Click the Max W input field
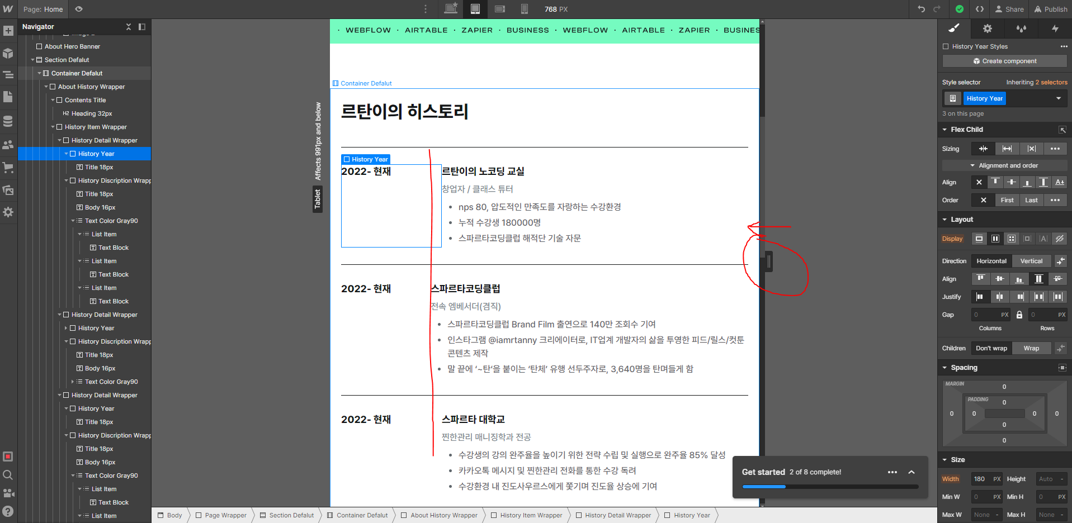1072x523 pixels. pos(987,515)
